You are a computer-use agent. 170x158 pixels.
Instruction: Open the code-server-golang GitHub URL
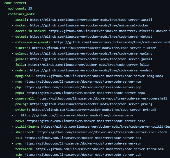pyautogui.click(x=91, y=54)
